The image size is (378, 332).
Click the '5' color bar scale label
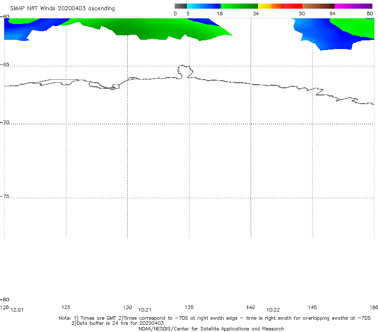pos(188,13)
